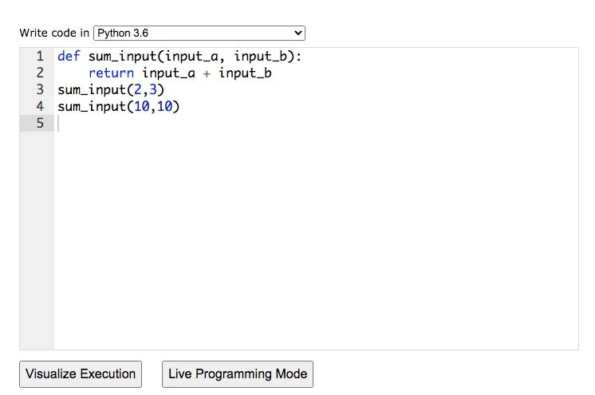Click line number 2 in the gutter
Image resolution: width=595 pixels, height=395 pixels.
(x=39, y=73)
